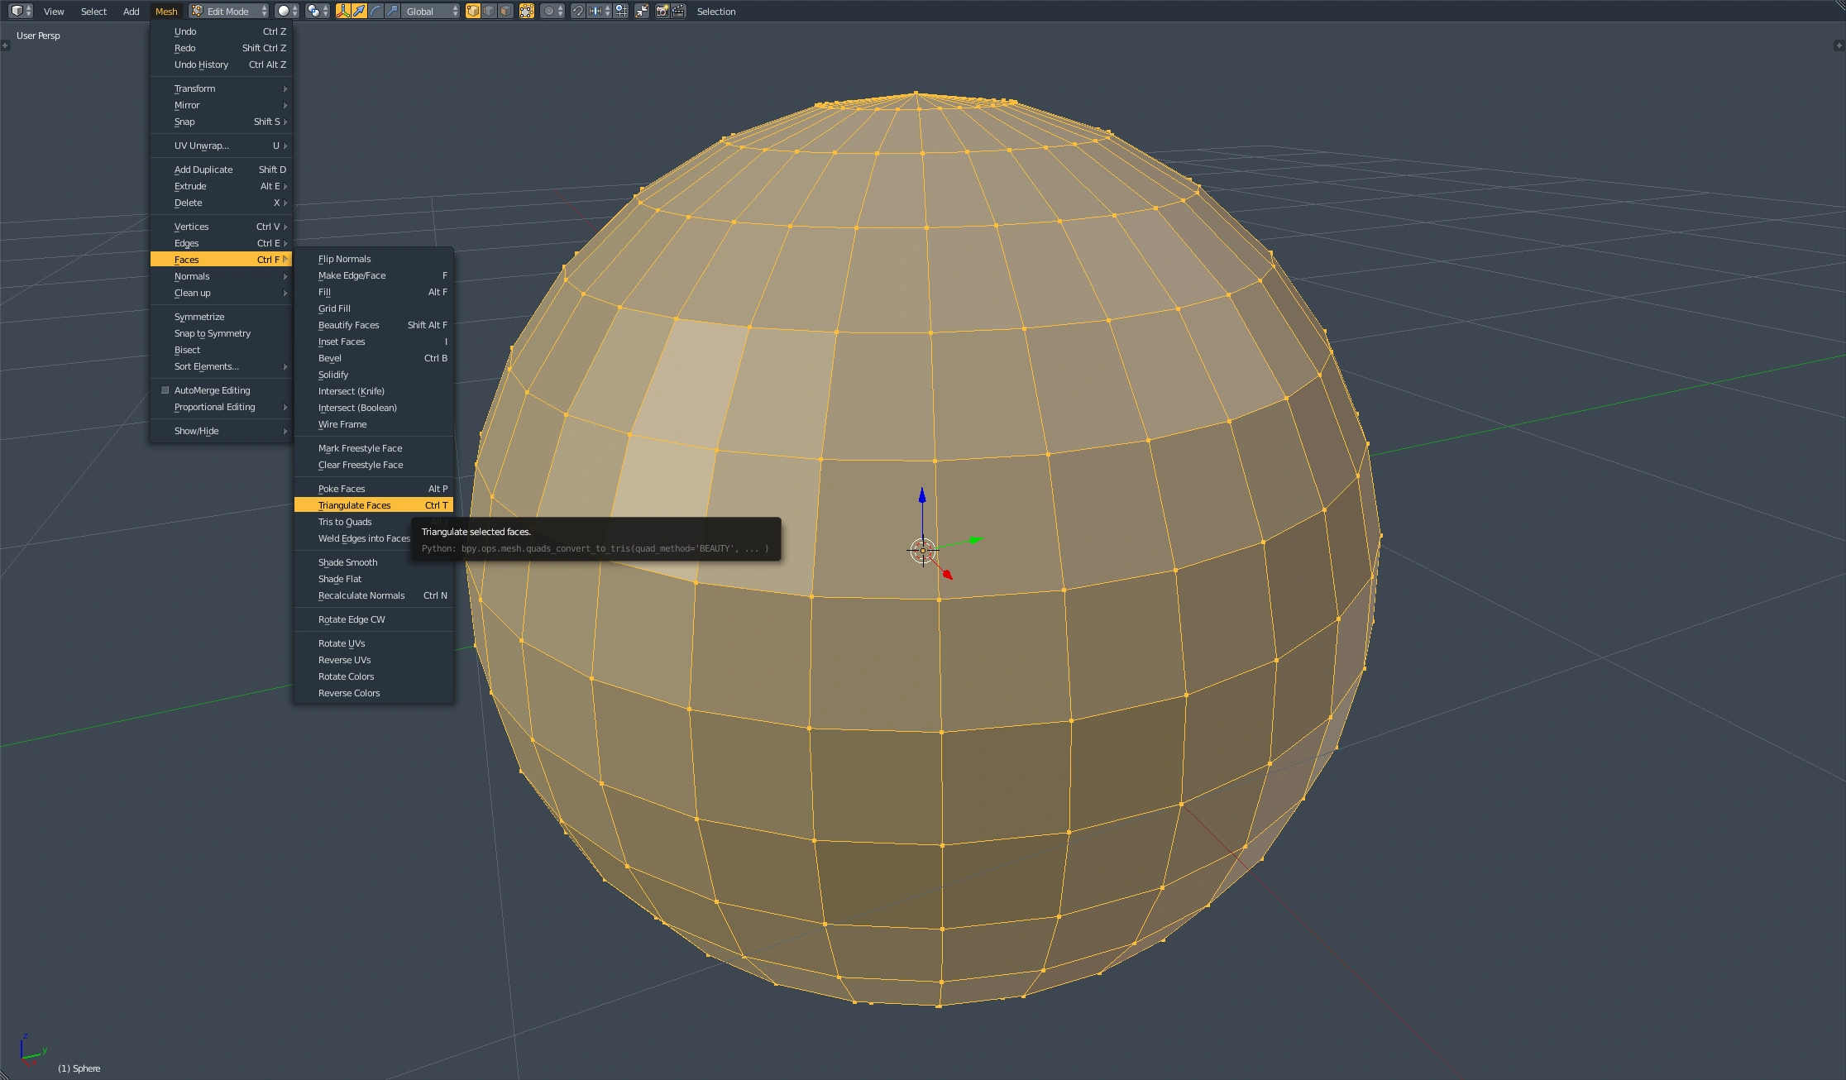
Task: Open the Edit Mode dropdown
Action: coord(229,11)
